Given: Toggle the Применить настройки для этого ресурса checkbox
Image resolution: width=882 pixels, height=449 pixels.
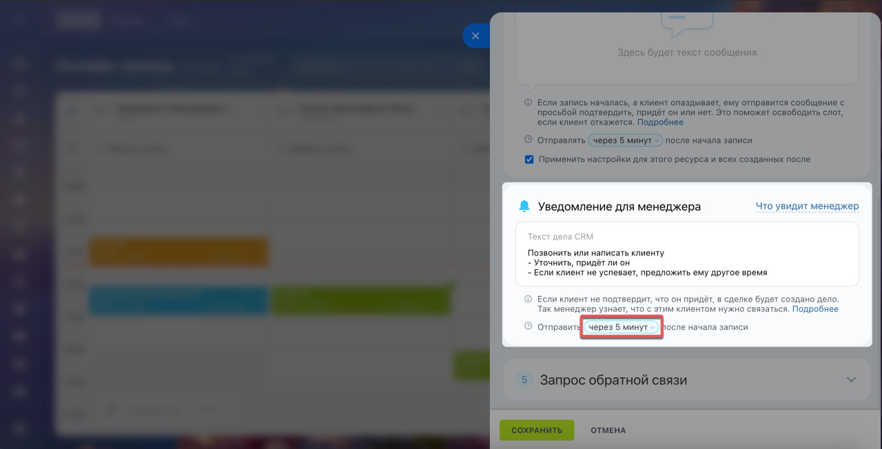Looking at the screenshot, I should 529,159.
